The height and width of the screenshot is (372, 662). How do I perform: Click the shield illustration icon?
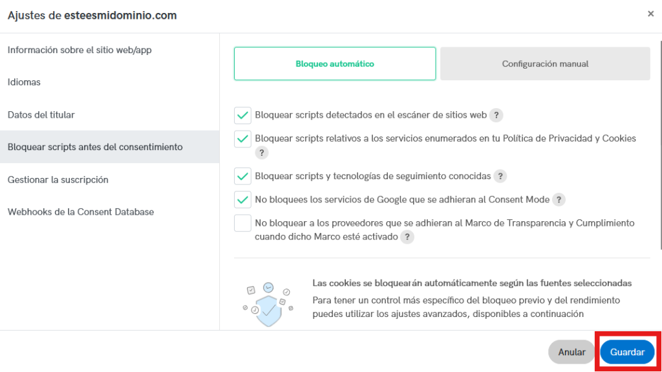268,304
